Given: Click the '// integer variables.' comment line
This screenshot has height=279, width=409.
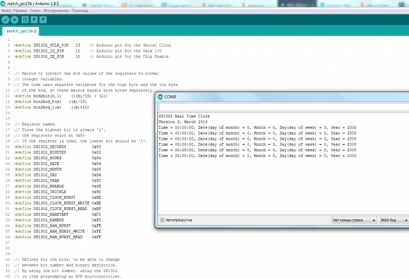Looking at the screenshot, I should [39, 79].
